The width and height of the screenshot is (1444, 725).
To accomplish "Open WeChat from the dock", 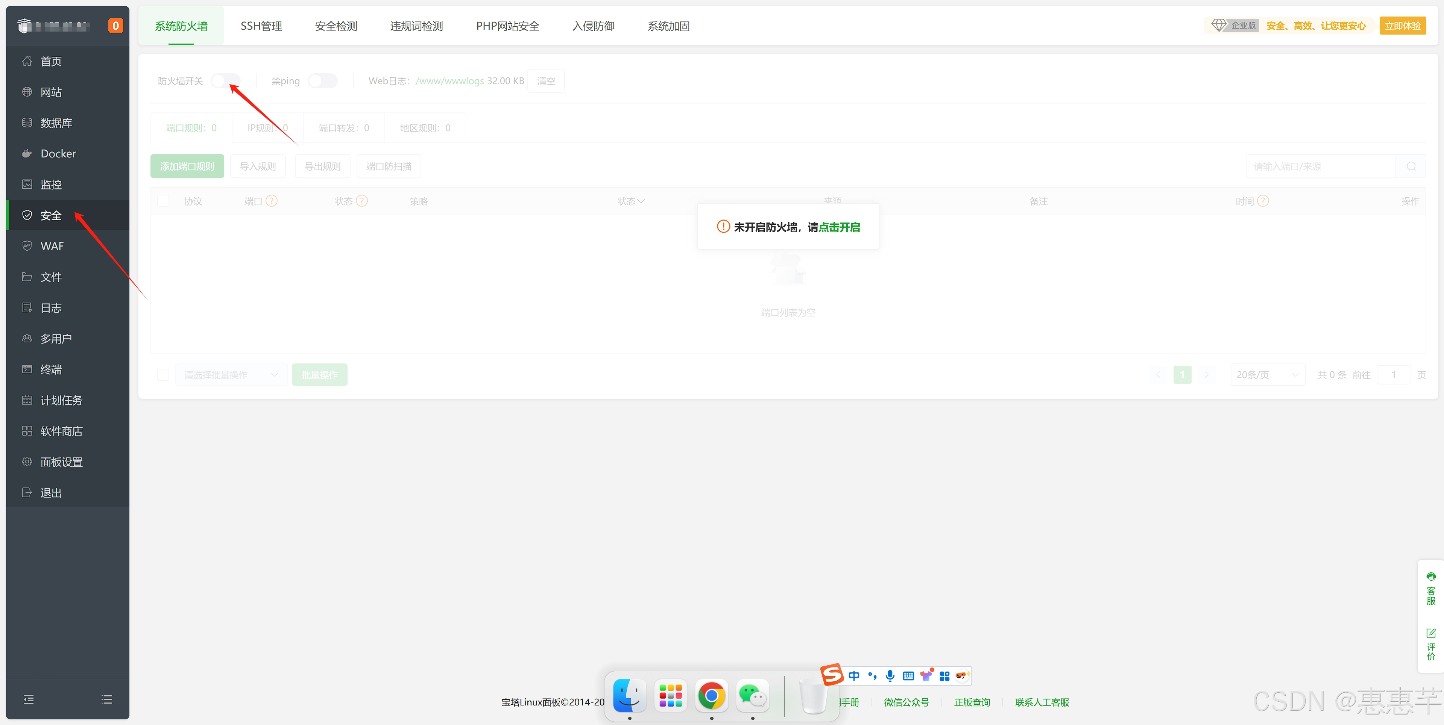I will [x=752, y=696].
